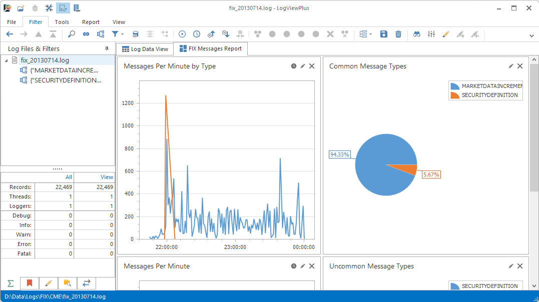Open the Tools ribbon tab
This screenshot has height=302, width=539.
(62, 22)
